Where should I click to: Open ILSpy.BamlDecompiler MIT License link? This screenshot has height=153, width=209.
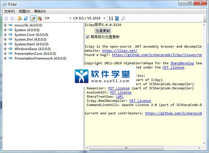click(140, 101)
